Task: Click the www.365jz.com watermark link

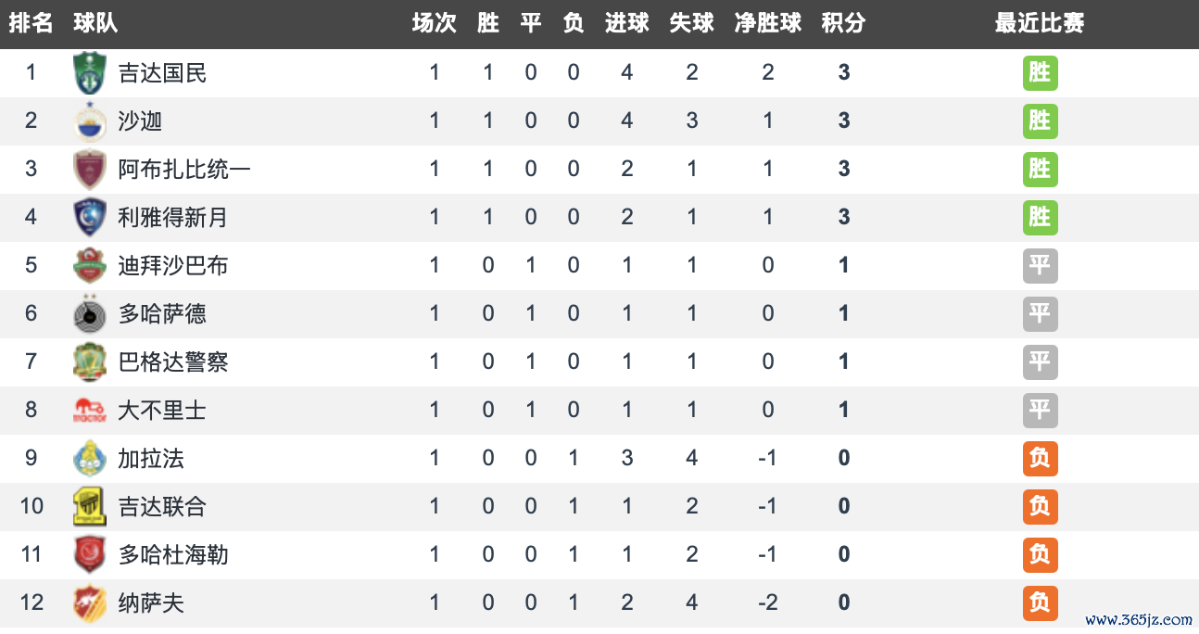Action: pyautogui.click(x=1138, y=620)
